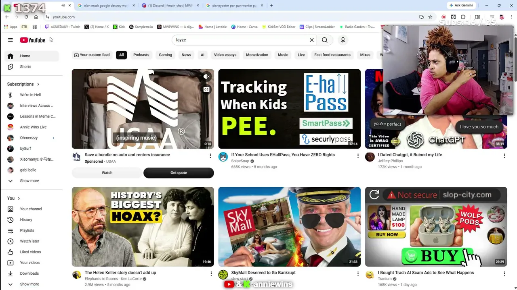Open options for Trash AI Scam Ads video
This screenshot has width=517, height=290.
tap(504, 273)
